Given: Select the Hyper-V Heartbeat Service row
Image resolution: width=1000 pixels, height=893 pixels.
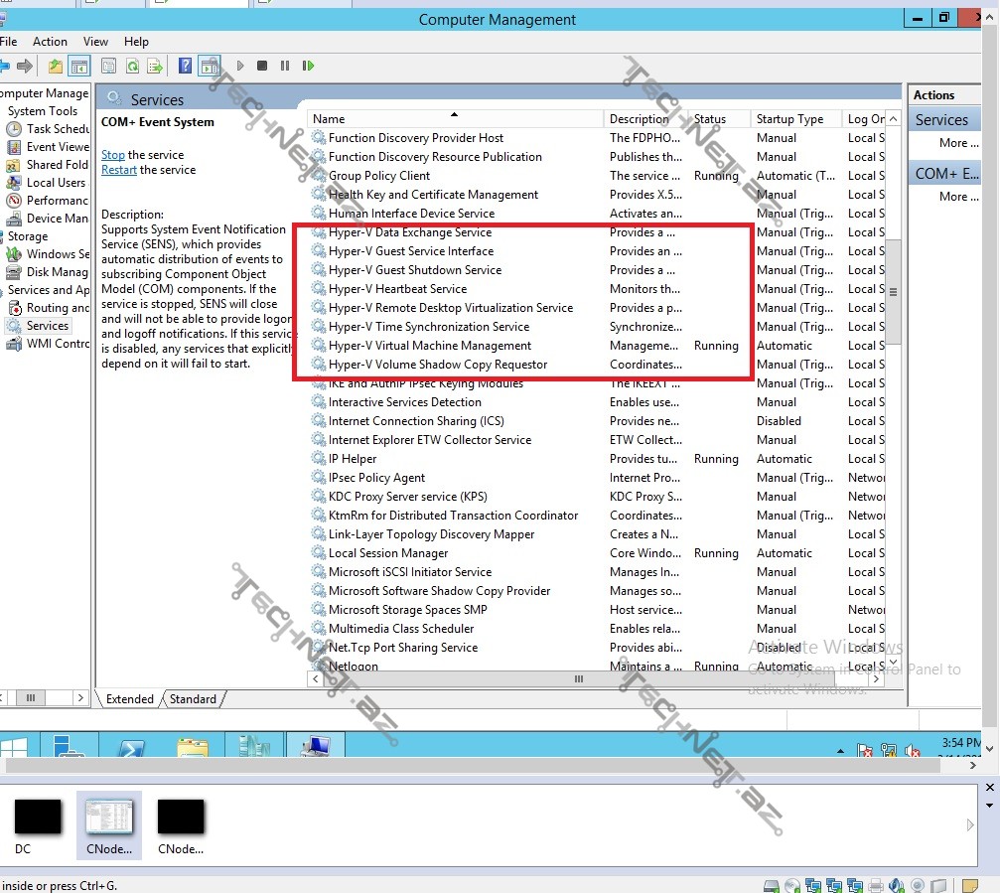Looking at the screenshot, I should point(397,289).
